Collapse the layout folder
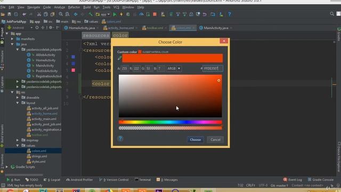Image resolution: width=341 pixels, height=192 pixels. 18,103
